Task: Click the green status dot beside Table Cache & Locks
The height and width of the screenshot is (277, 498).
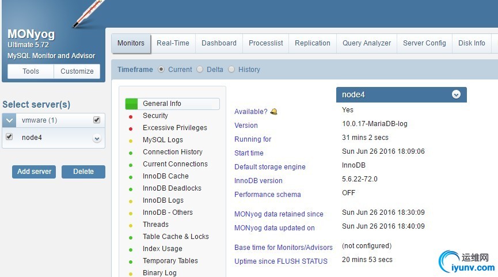Action: (x=131, y=237)
